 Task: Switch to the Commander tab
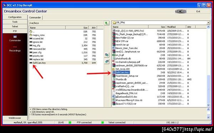tap(35, 17)
